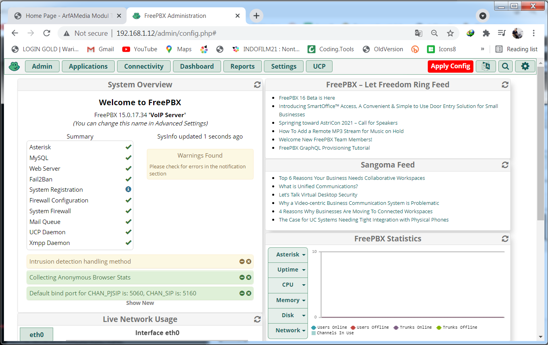548x345 pixels.
Task: Open How To Add a Remote MP3 Stream link
Action: point(341,131)
